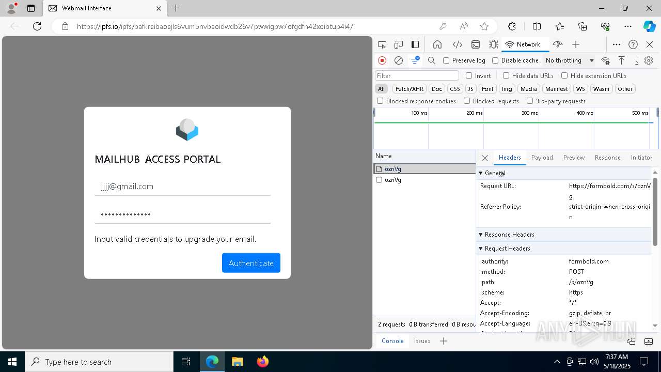Select the Headers tab

coord(510,158)
